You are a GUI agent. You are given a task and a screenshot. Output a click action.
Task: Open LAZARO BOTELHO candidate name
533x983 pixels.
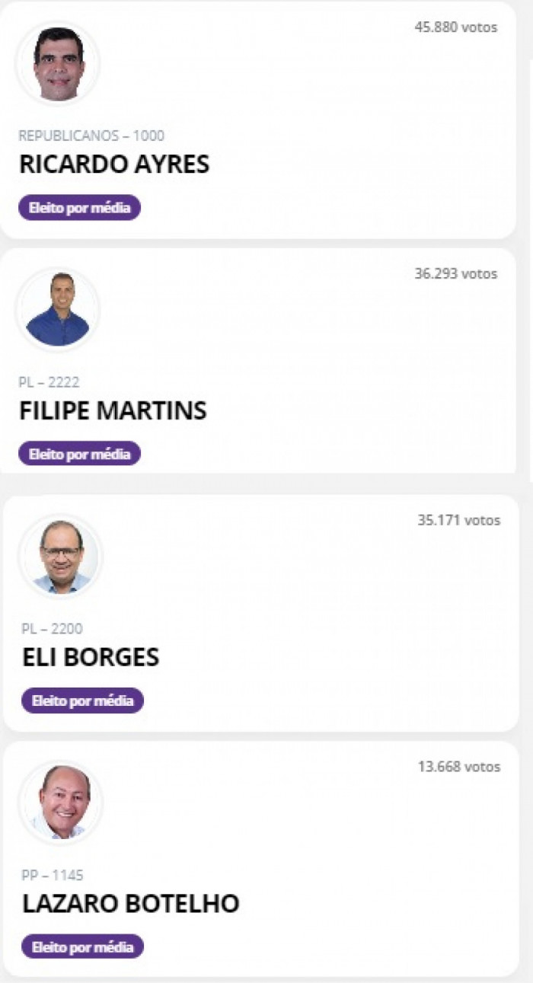click(131, 904)
